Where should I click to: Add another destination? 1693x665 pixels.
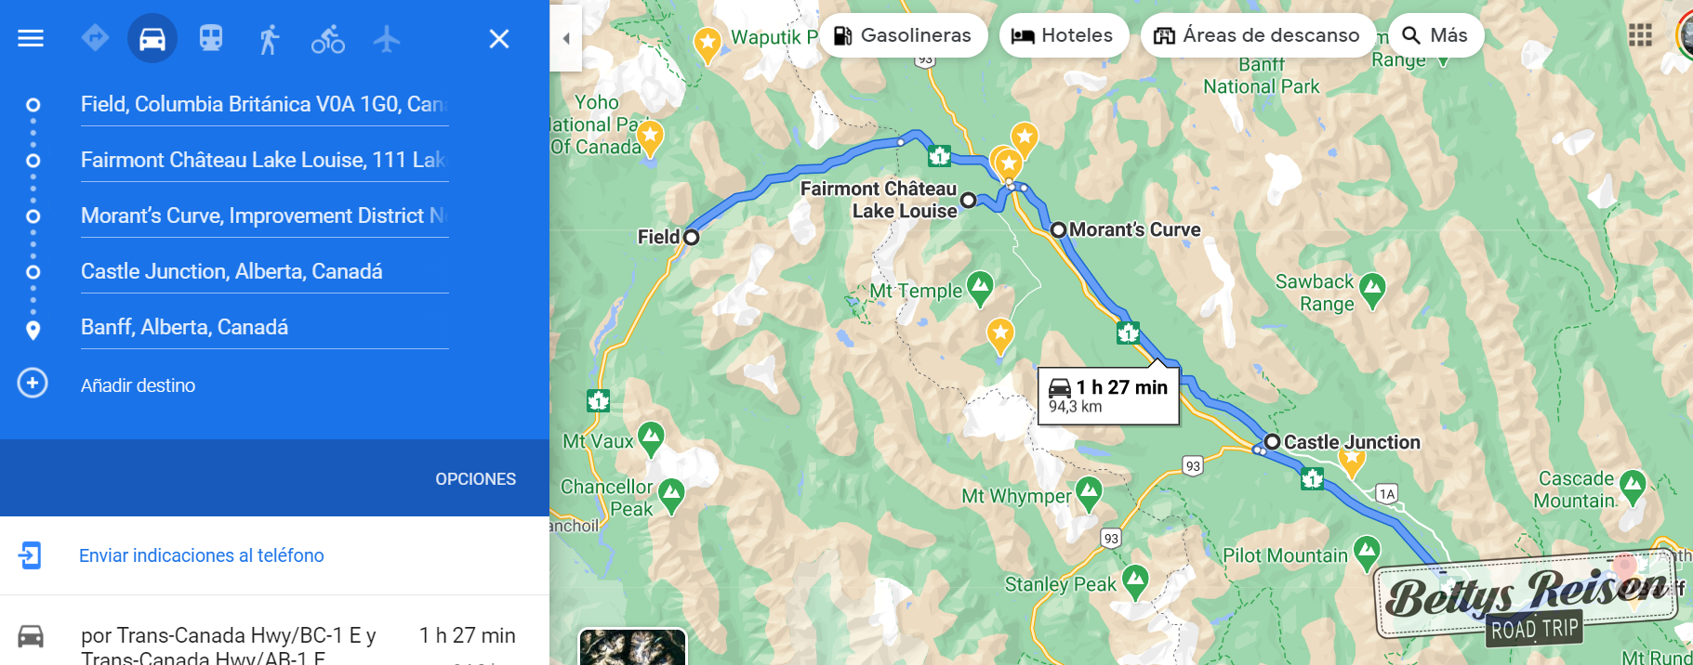[138, 385]
